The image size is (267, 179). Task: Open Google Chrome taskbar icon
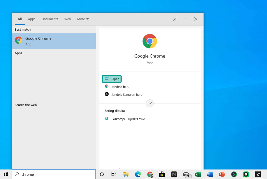tap(150, 175)
